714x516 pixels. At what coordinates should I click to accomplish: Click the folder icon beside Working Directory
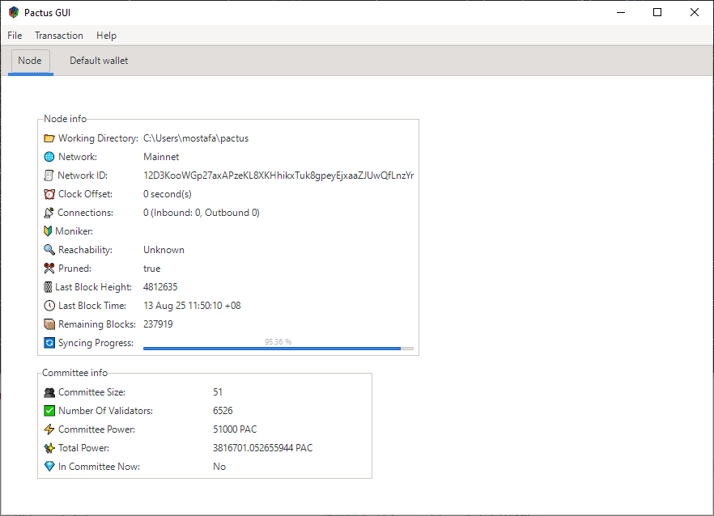(x=49, y=138)
